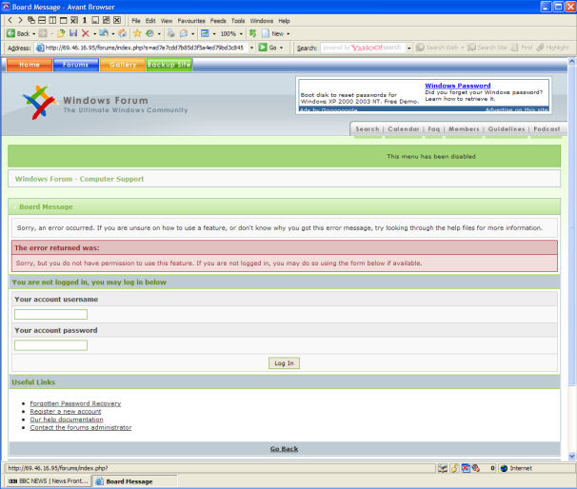Open Our help documentation link

tap(67, 420)
